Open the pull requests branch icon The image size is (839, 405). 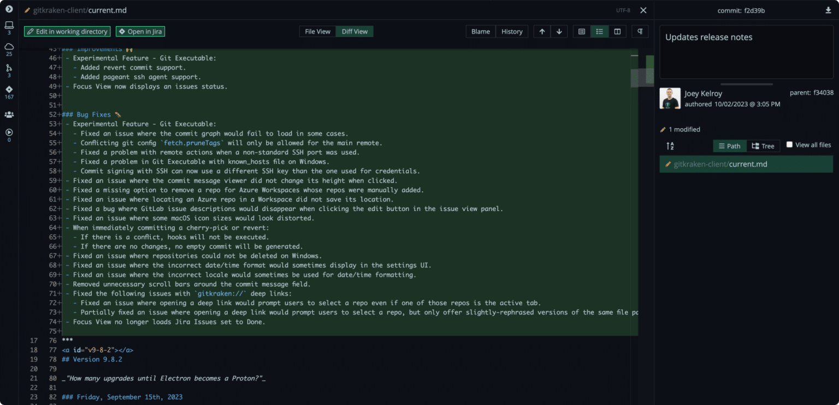click(x=9, y=68)
